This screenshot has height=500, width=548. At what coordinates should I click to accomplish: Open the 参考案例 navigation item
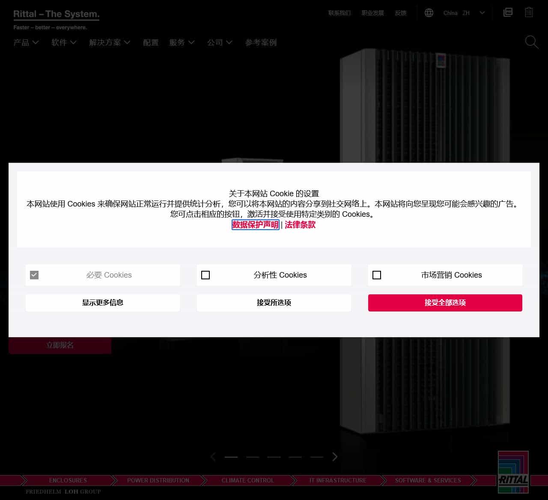[261, 42]
